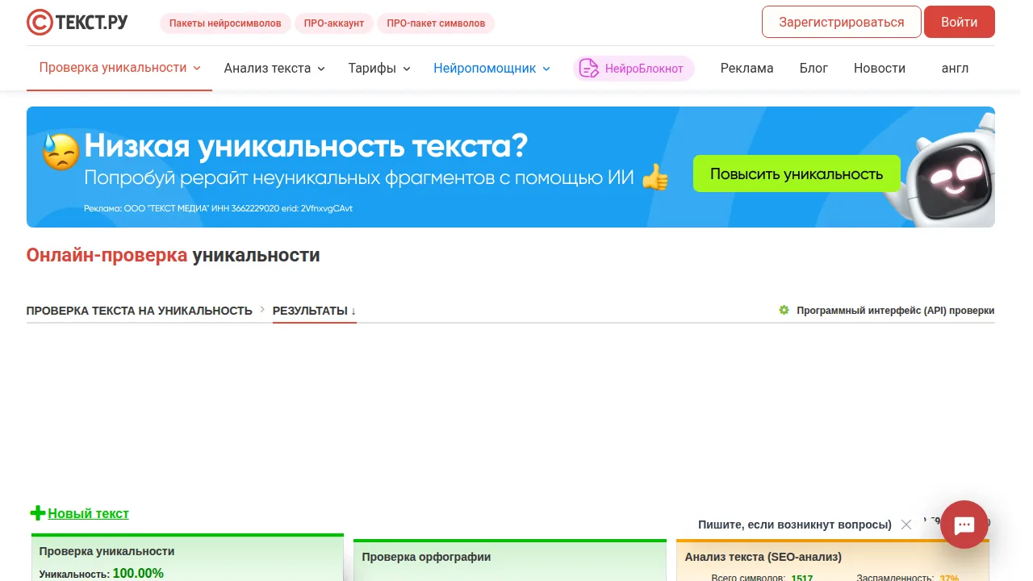This screenshot has height=581, width=1033.
Task: Click the ПРО-пакет символов pill
Action: 436,23
